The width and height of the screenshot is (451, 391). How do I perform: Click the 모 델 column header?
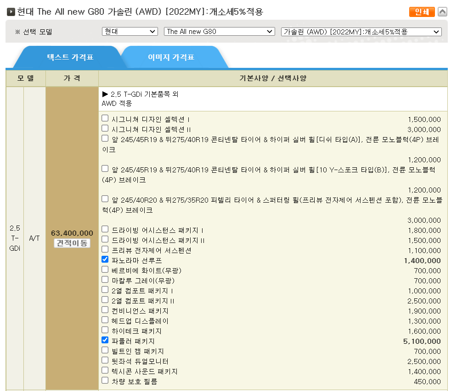coord(26,78)
